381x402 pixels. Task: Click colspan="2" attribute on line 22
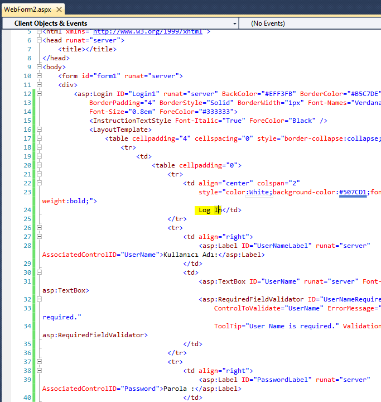tap(278, 183)
